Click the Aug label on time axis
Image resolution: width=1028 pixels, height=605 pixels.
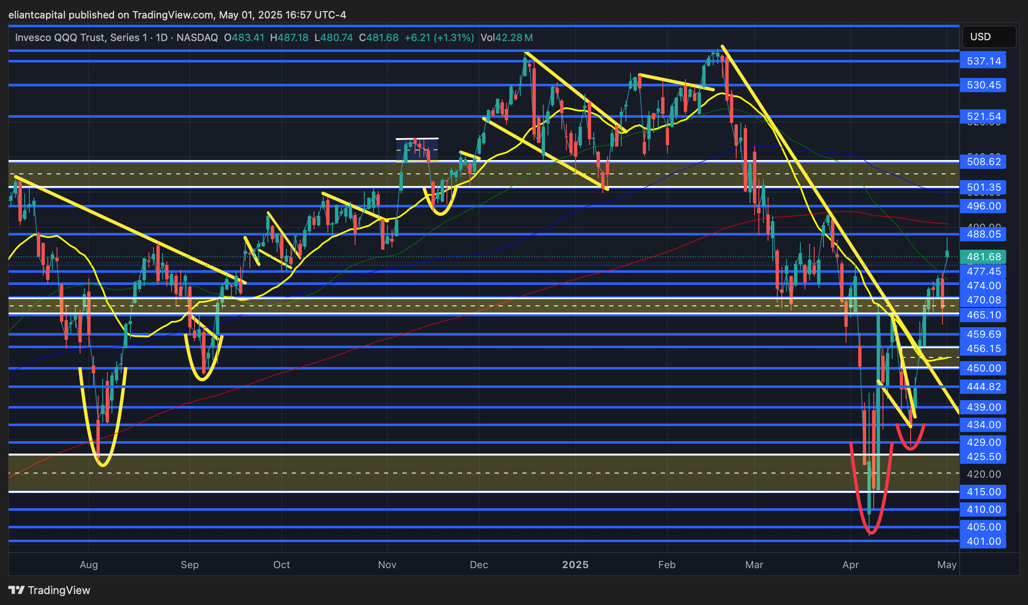click(89, 565)
